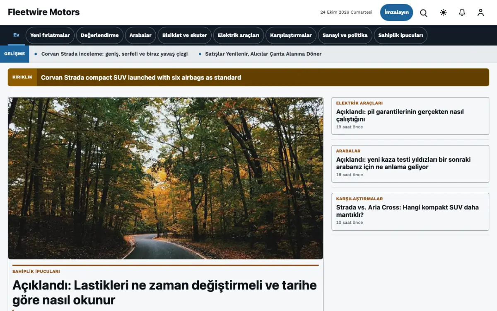Open ELEKTRİK ARAÇLARI category label in sidebar
This screenshot has height=311, width=497.
[359, 103]
